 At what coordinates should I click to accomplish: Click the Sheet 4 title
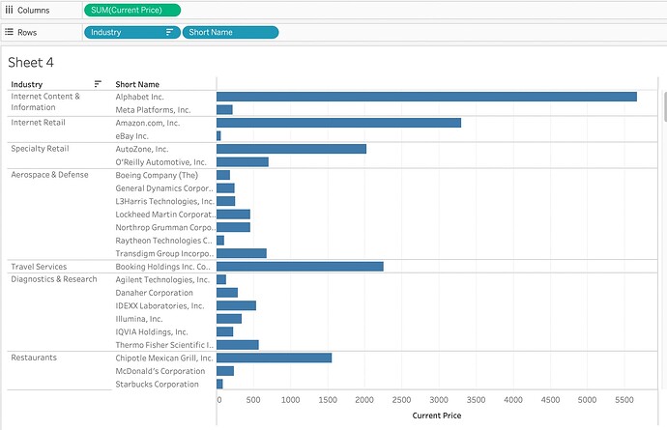(31, 62)
